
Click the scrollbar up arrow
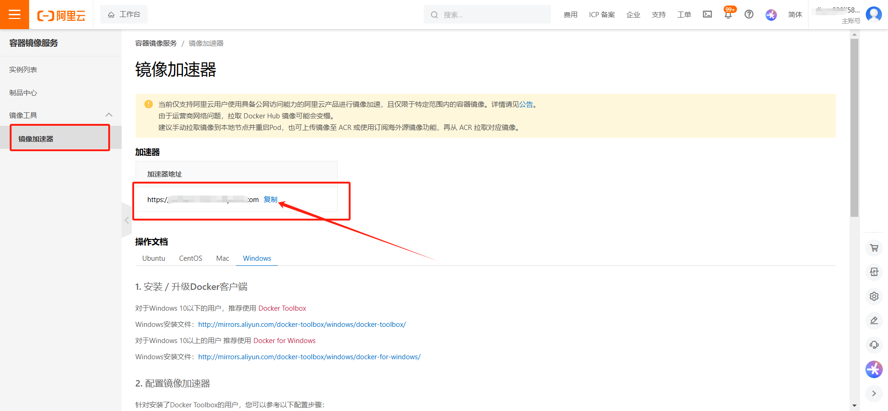(854, 34)
